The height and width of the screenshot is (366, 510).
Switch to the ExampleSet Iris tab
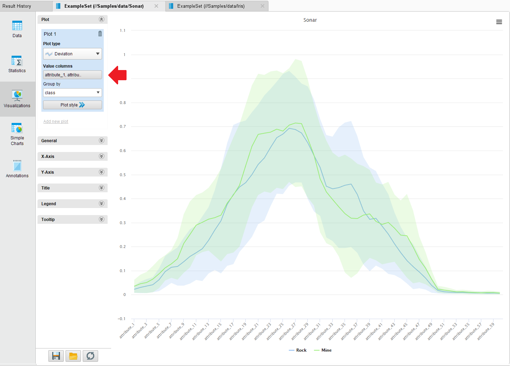click(x=217, y=6)
